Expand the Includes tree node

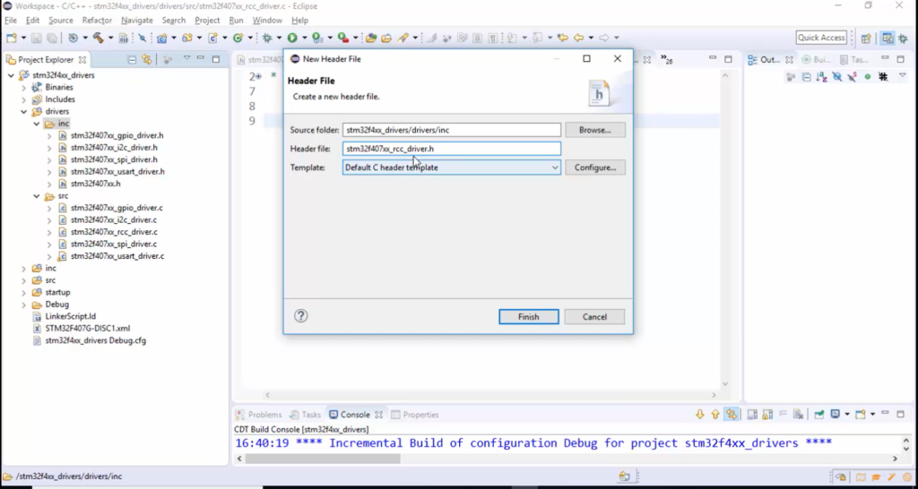click(x=24, y=99)
